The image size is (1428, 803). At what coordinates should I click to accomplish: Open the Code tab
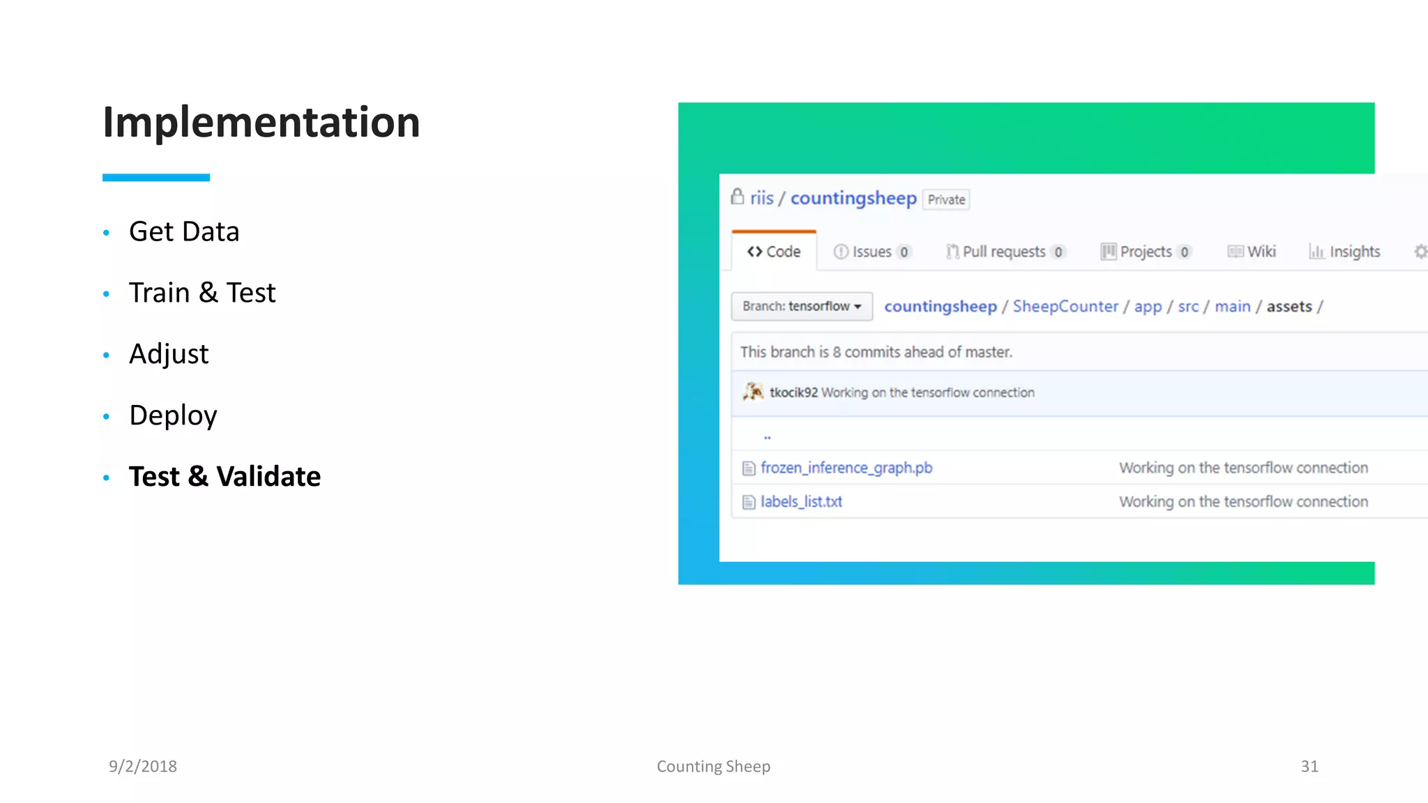click(x=774, y=252)
